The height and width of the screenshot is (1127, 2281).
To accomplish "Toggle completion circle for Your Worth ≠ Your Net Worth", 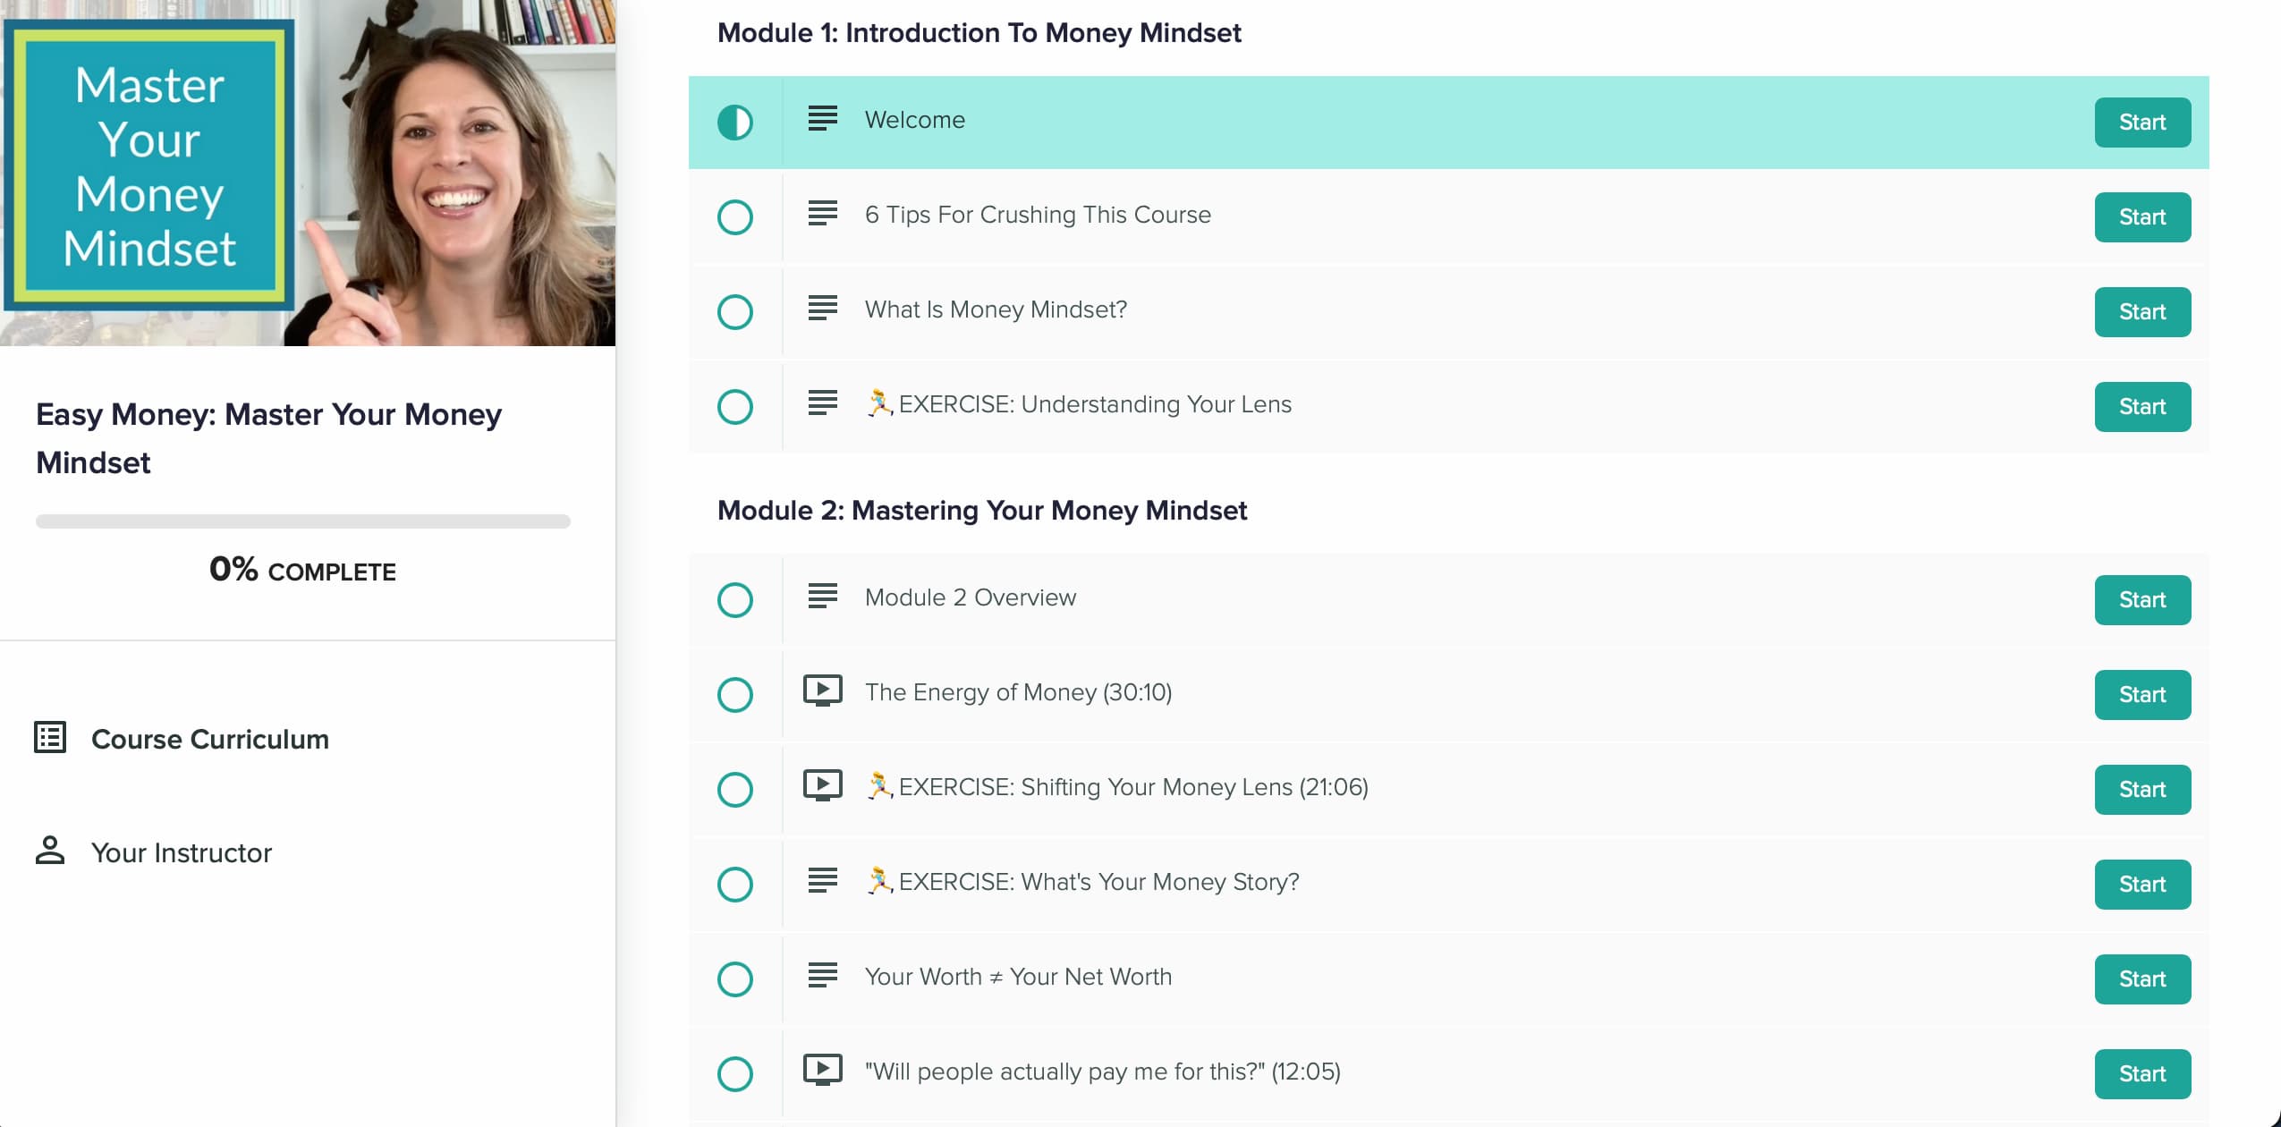I will coord(735,979).
